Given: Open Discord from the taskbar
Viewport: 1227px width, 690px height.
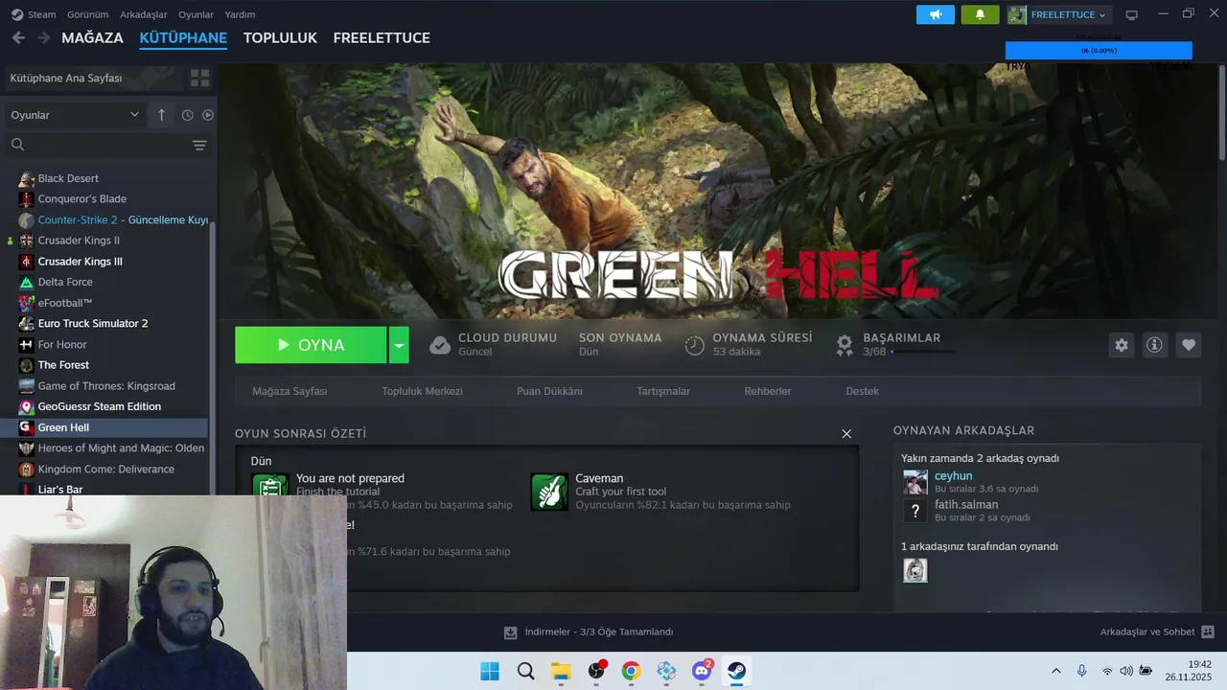Looking at the screenshot, I should click(702, 671).
